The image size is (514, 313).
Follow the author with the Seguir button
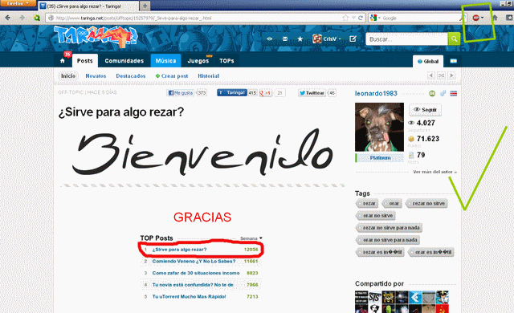(x=425, y=110)
